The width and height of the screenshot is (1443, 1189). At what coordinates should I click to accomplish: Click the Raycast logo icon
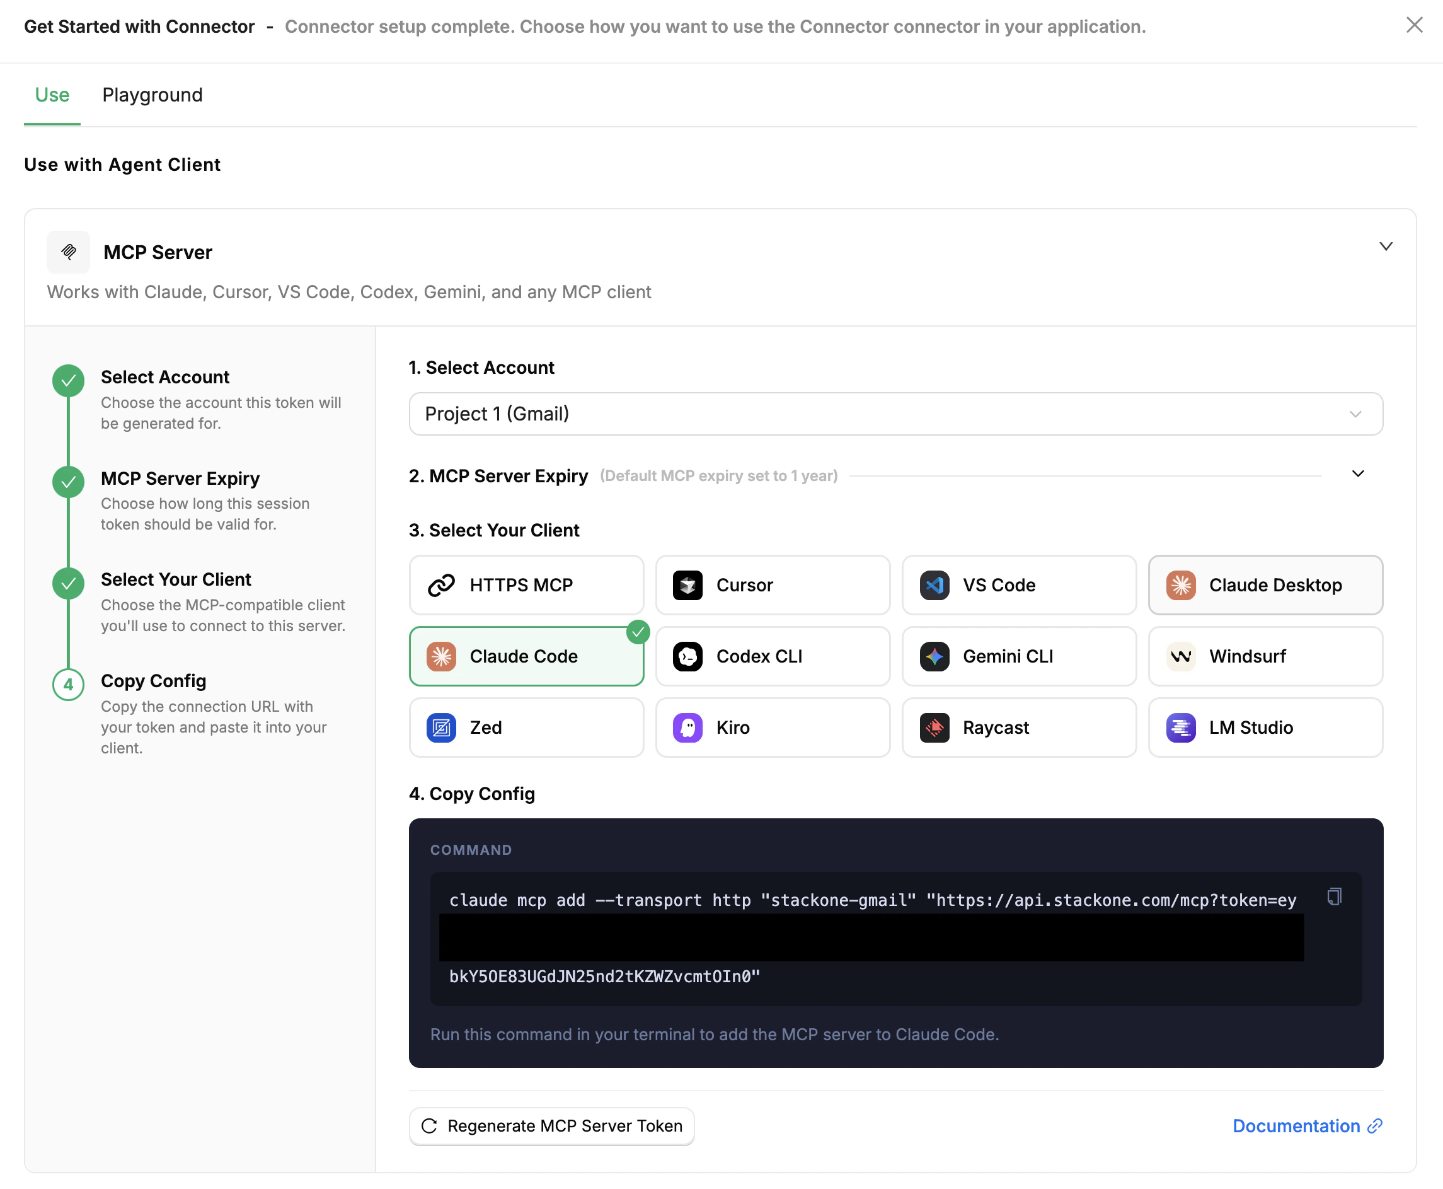coord(934,728)
